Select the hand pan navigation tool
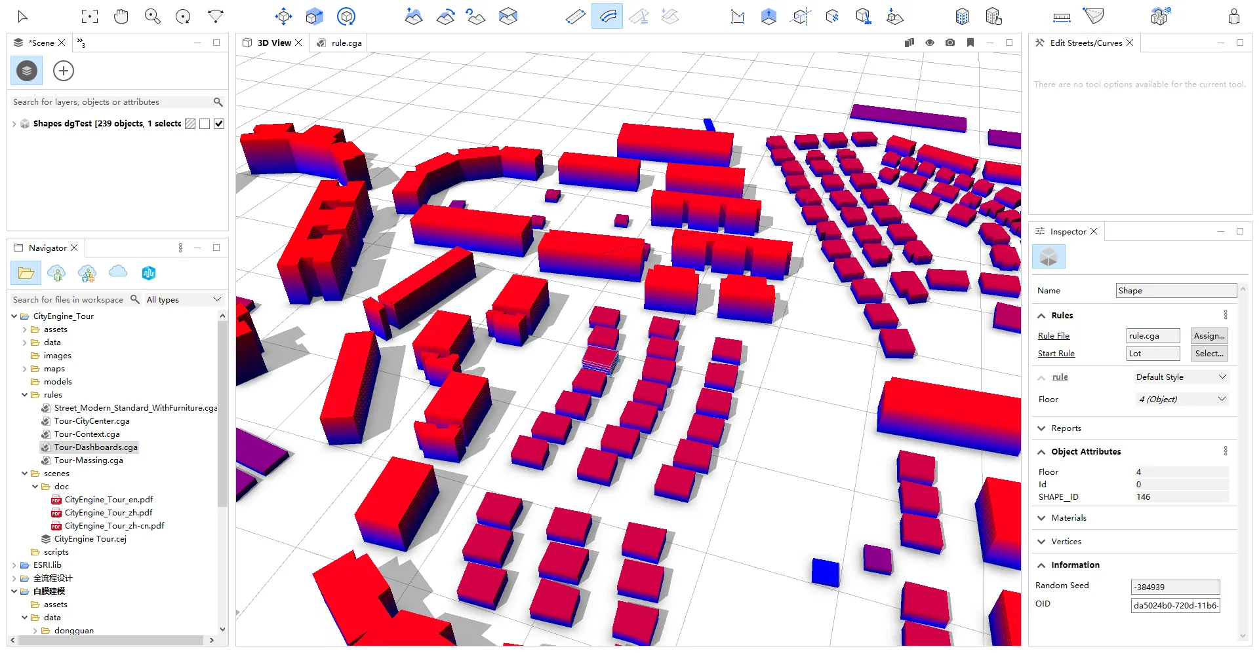The image size is (1259, 653). pos(121,16)
